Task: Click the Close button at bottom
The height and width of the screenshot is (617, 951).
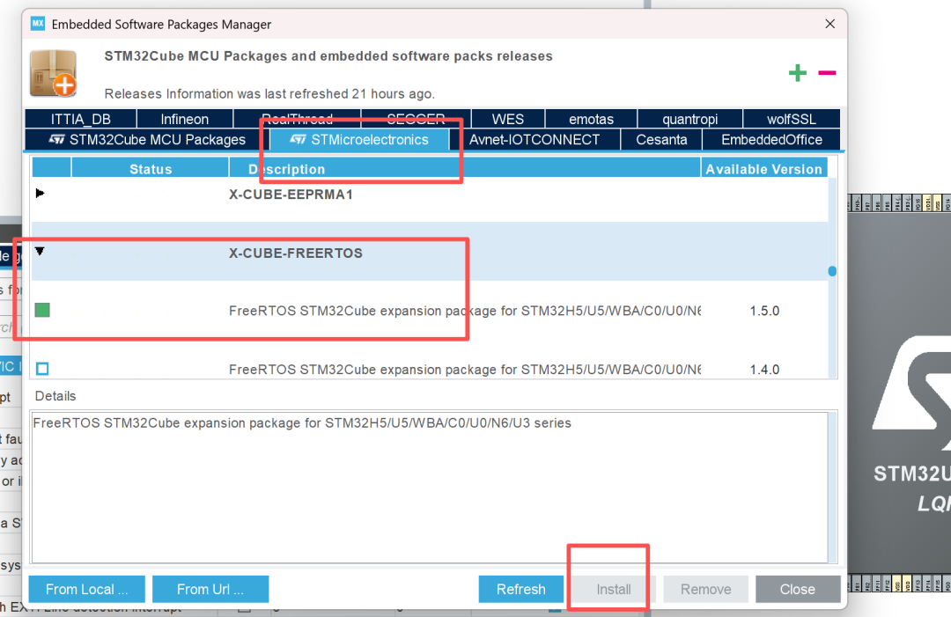Action: 798,589
